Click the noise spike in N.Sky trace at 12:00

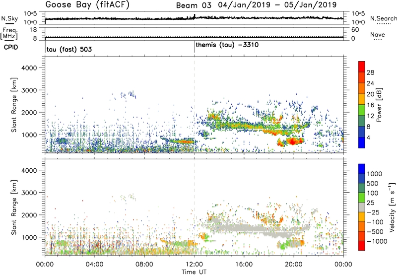point(195,16)
